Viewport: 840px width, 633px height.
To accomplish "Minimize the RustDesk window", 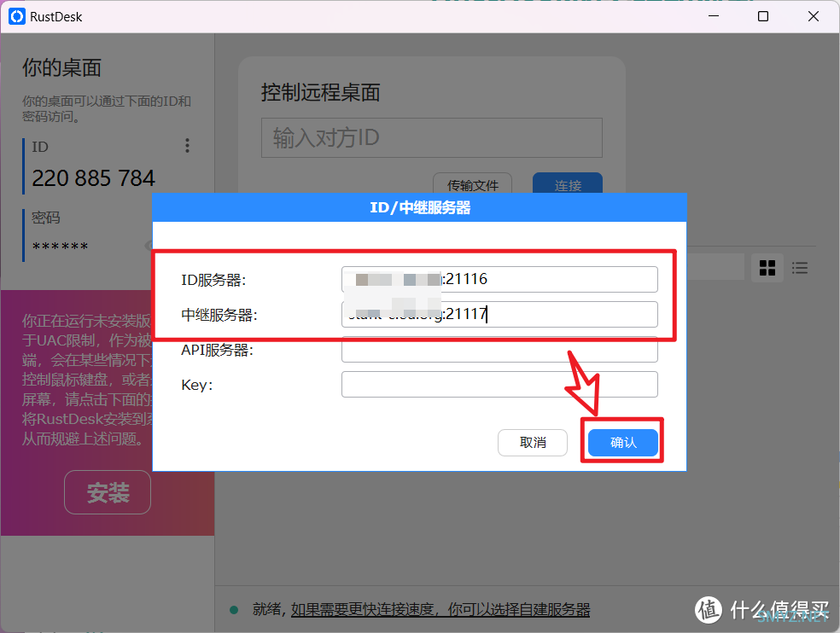I will [x=714, y=16].
